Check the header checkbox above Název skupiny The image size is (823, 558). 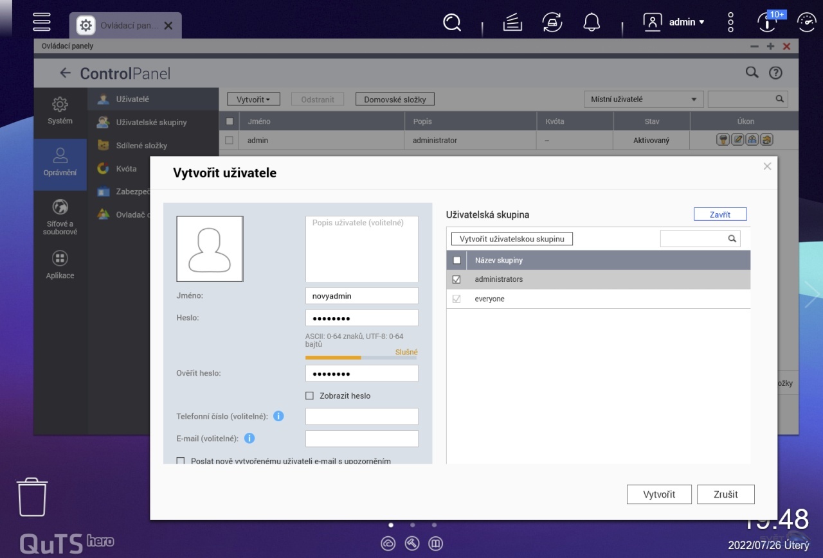click(457, 260)
